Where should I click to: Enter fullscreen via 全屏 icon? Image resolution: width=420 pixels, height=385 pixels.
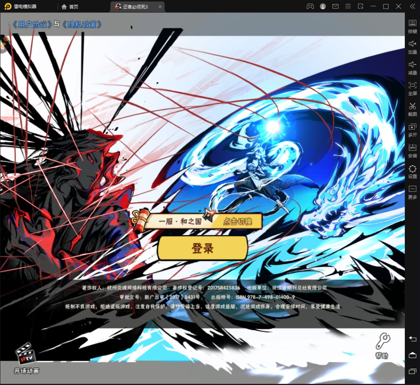(412, 88)
